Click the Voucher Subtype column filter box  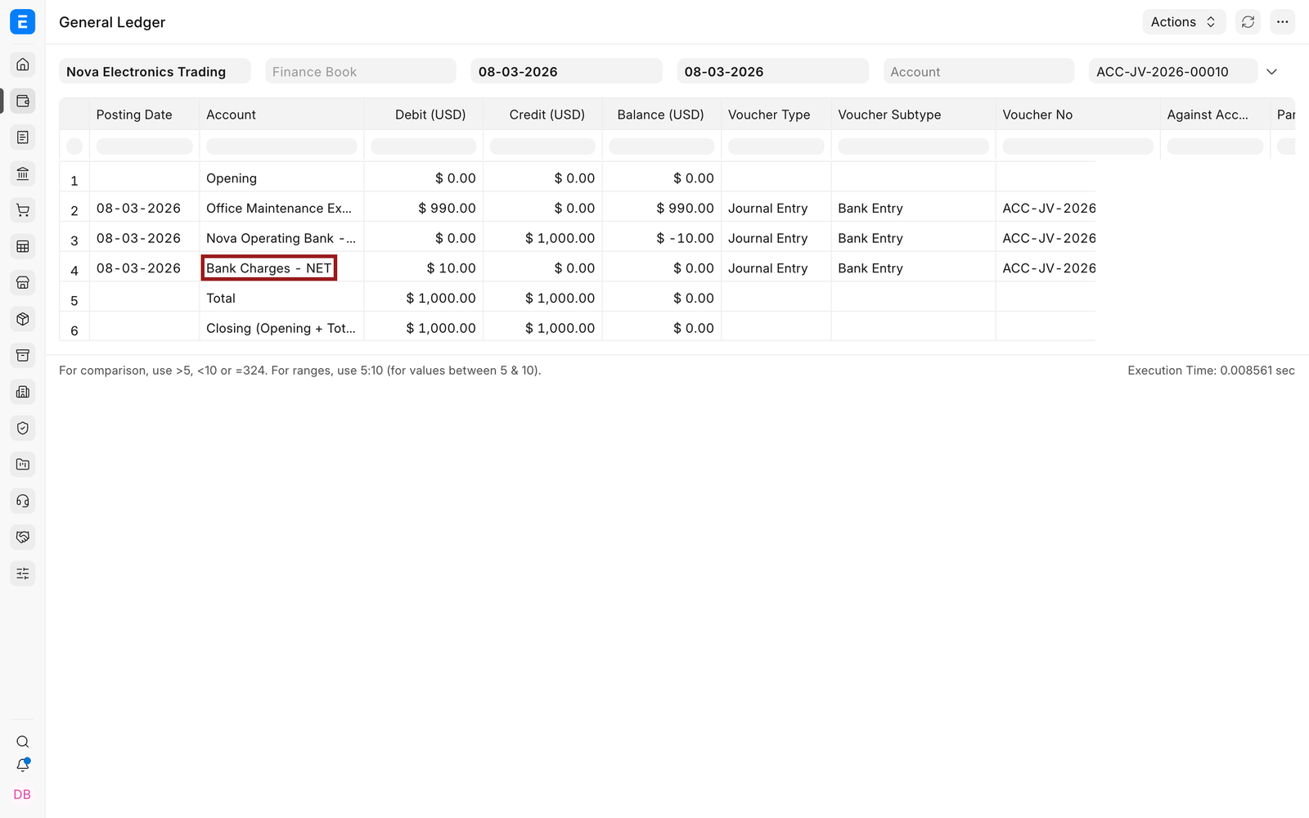point(914,146)
